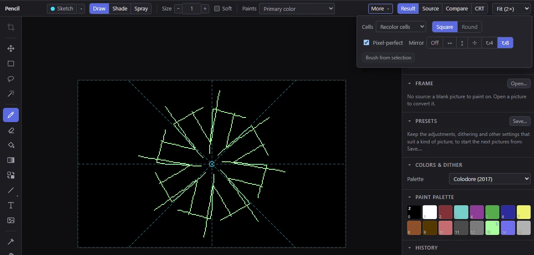The width and height of the screenshot is (534, 255).
Task: Select the Crop tool in sidebar
Action: [11, 28]
